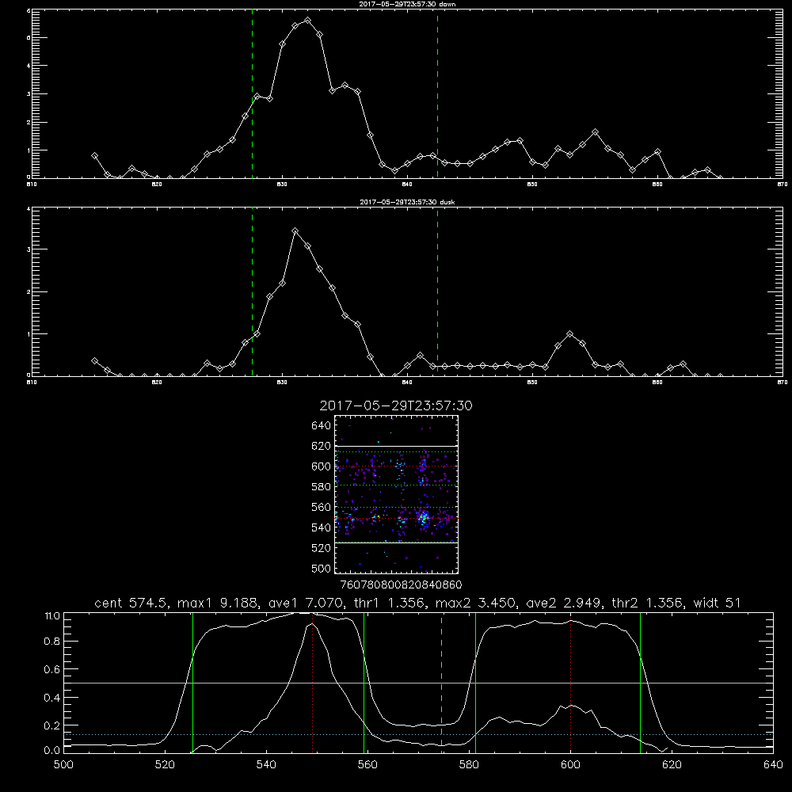Click the timestamp title above the color image
792x792 pixels.
pyautogui.click(x=396, y=406)
